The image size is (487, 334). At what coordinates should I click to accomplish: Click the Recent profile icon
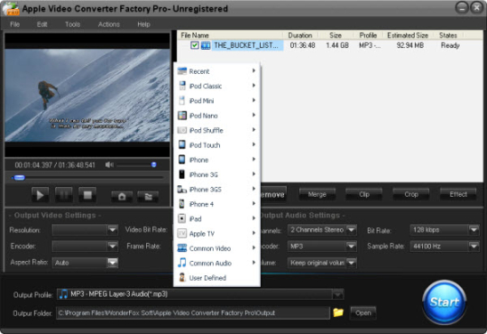pos(182,71)
